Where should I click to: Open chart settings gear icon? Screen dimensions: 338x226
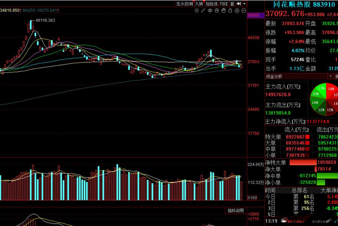(197, 10)
